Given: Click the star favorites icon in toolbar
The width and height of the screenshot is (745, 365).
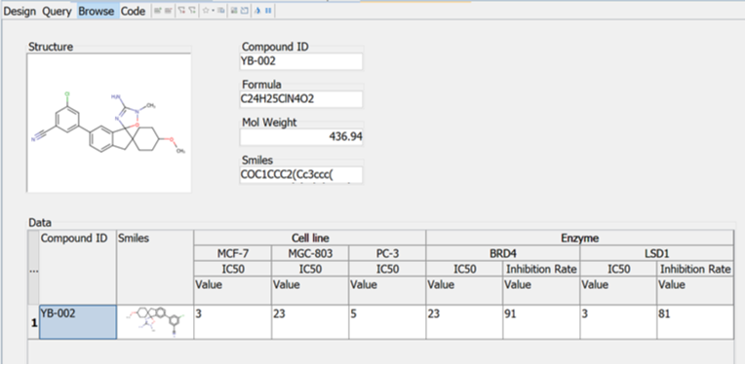Looking at the screenshot, I should click(206, 11).
